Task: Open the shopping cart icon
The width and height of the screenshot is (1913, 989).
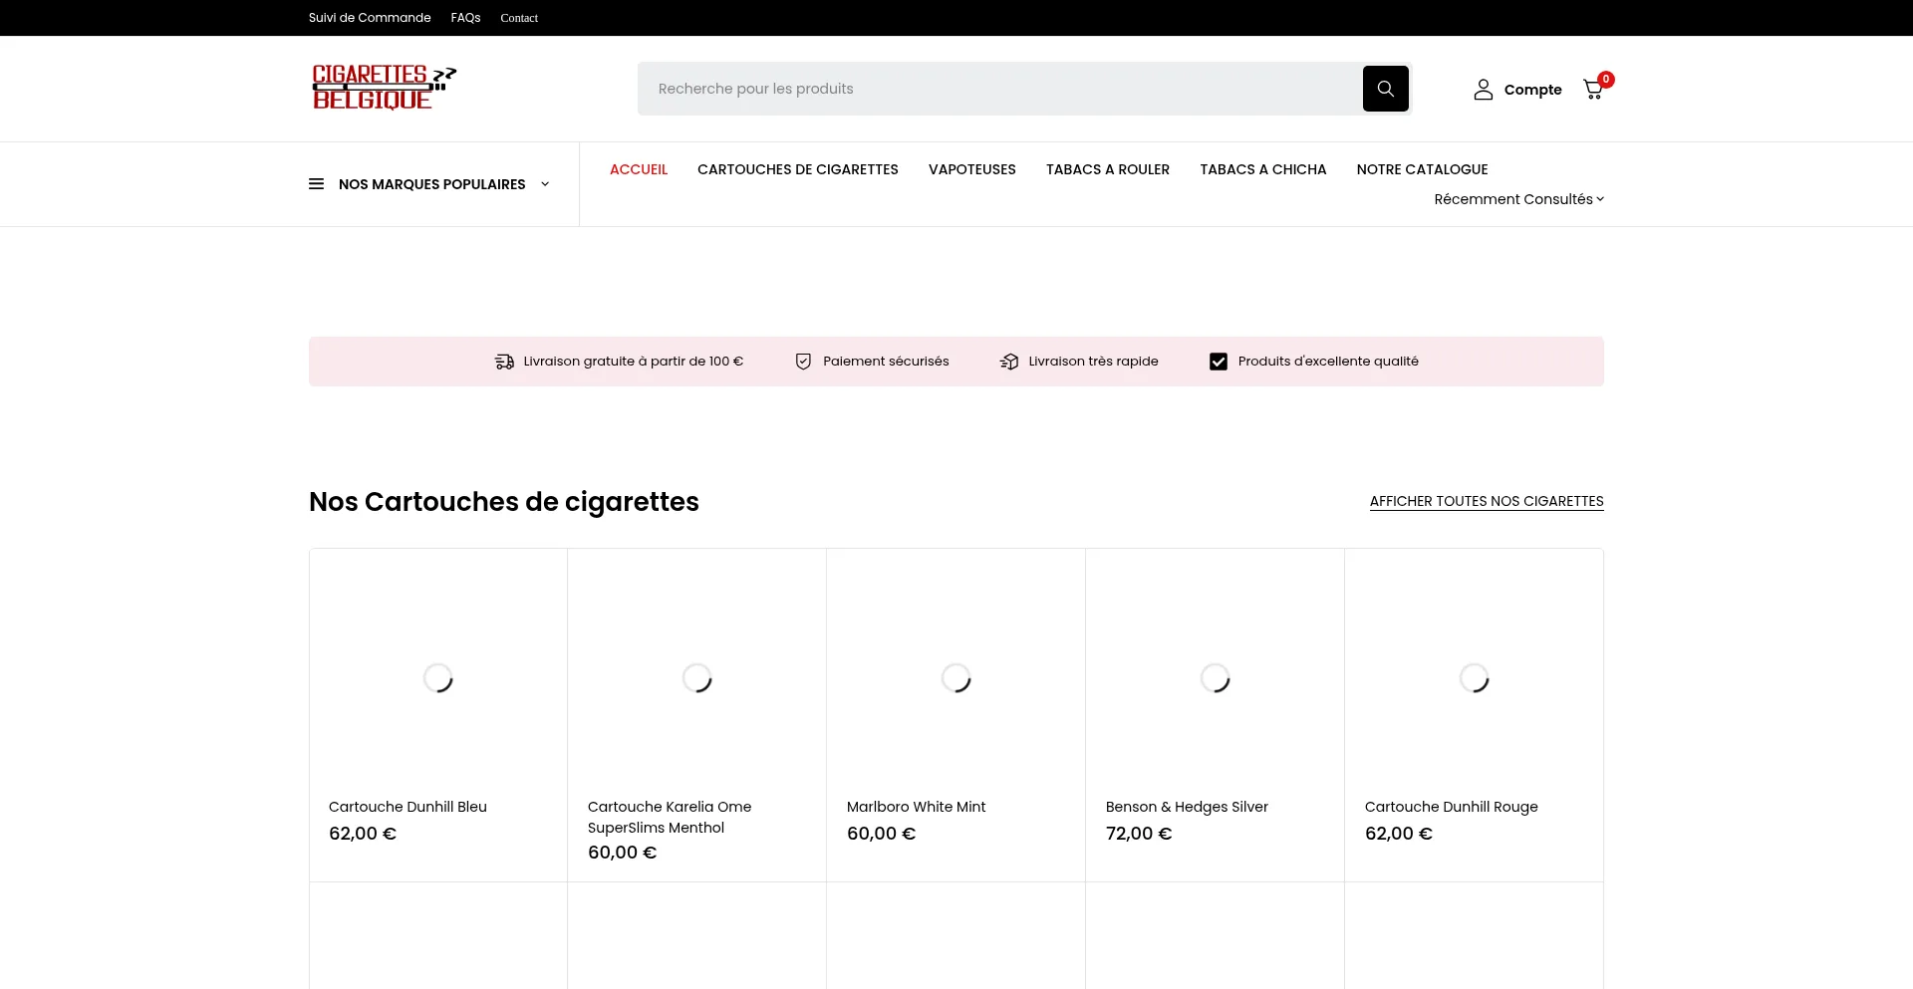Action: click(1593, 90)
